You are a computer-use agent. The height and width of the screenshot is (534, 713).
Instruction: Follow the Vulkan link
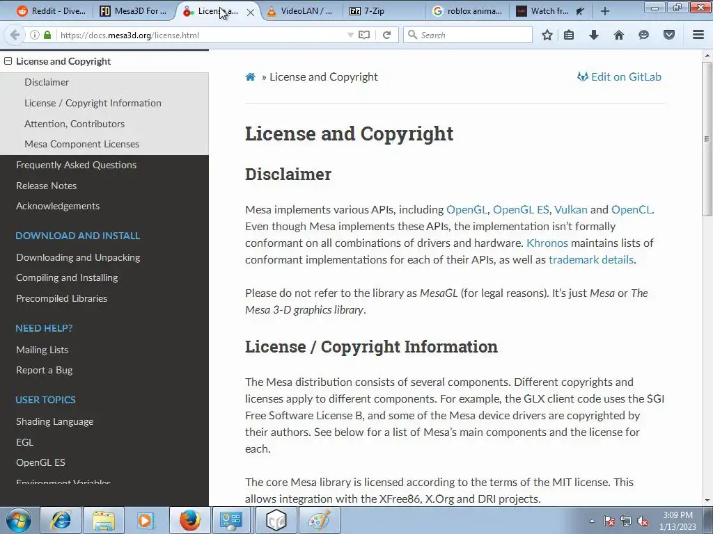[x=571, y=209]
